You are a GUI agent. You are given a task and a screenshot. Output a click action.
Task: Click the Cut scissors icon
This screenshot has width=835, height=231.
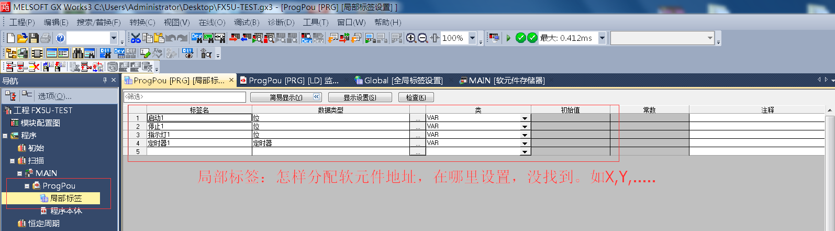tap(136, 38)
